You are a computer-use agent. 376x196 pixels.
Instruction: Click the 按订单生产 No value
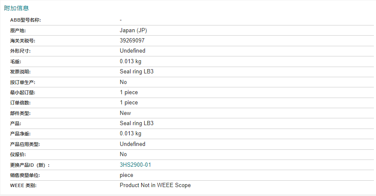[x=123, y=82]
